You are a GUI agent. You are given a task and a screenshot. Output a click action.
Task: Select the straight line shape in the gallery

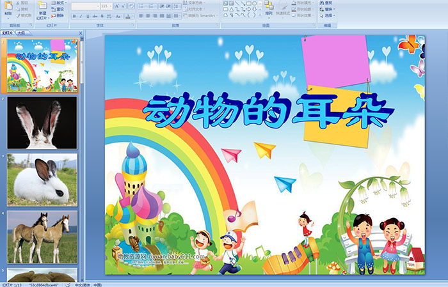point(237,3)
